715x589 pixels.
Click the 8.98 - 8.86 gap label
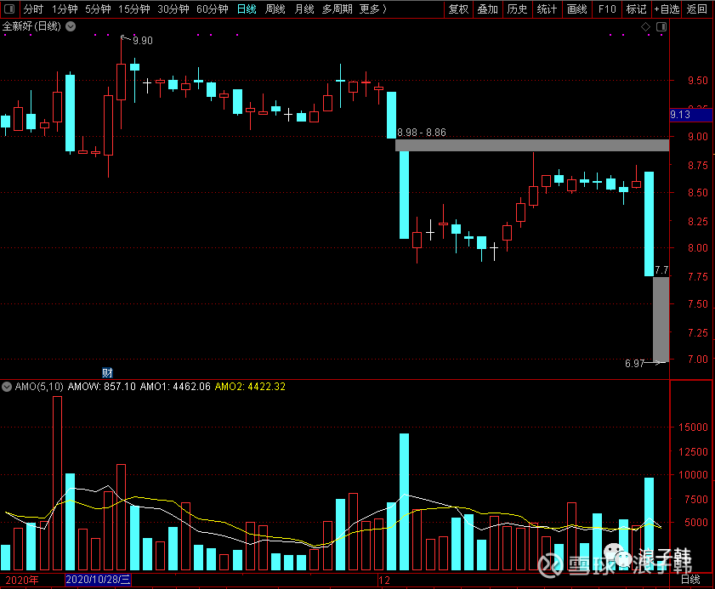(422, 133)
